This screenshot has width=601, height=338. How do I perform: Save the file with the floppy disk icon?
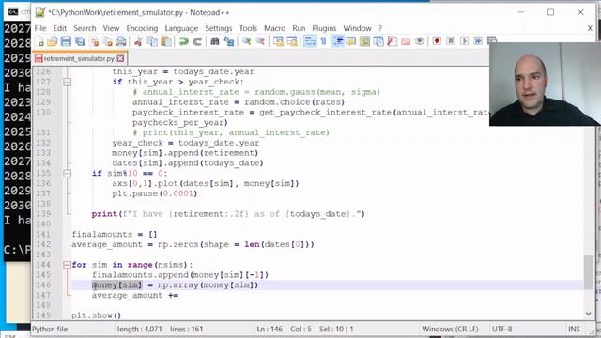point(66,41)
